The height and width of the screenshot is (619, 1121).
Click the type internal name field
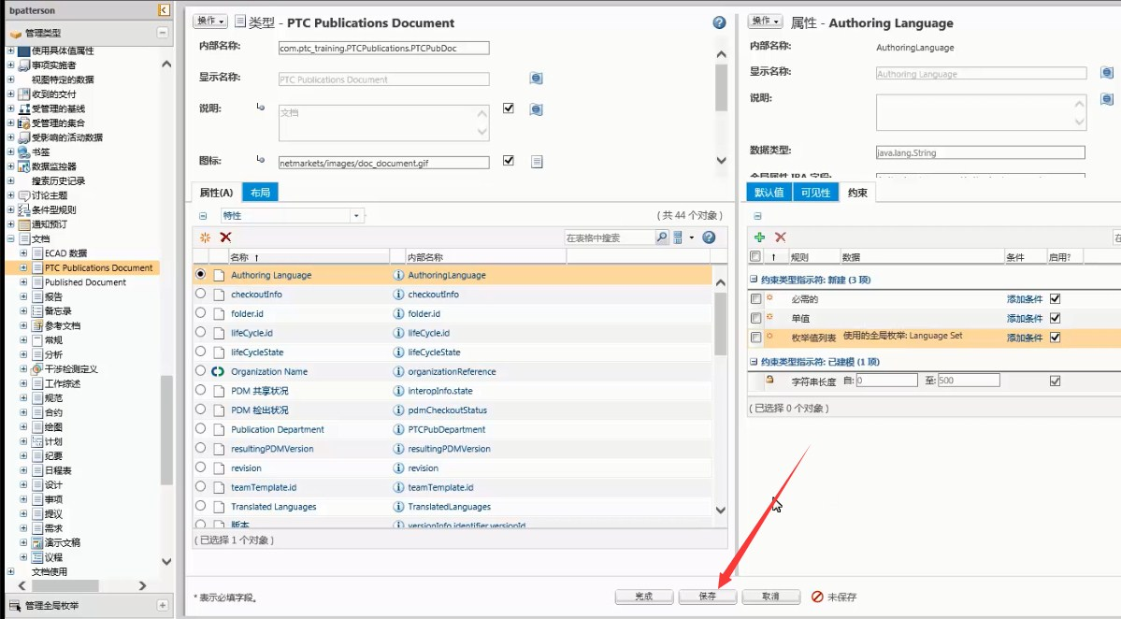[x=384, y=48]
